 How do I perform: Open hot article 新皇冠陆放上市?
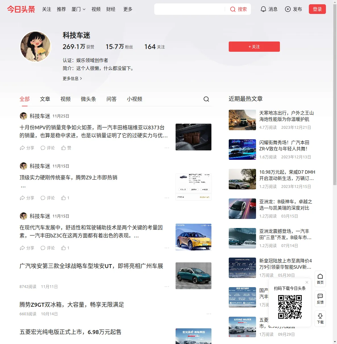click(x=286, y=264)
